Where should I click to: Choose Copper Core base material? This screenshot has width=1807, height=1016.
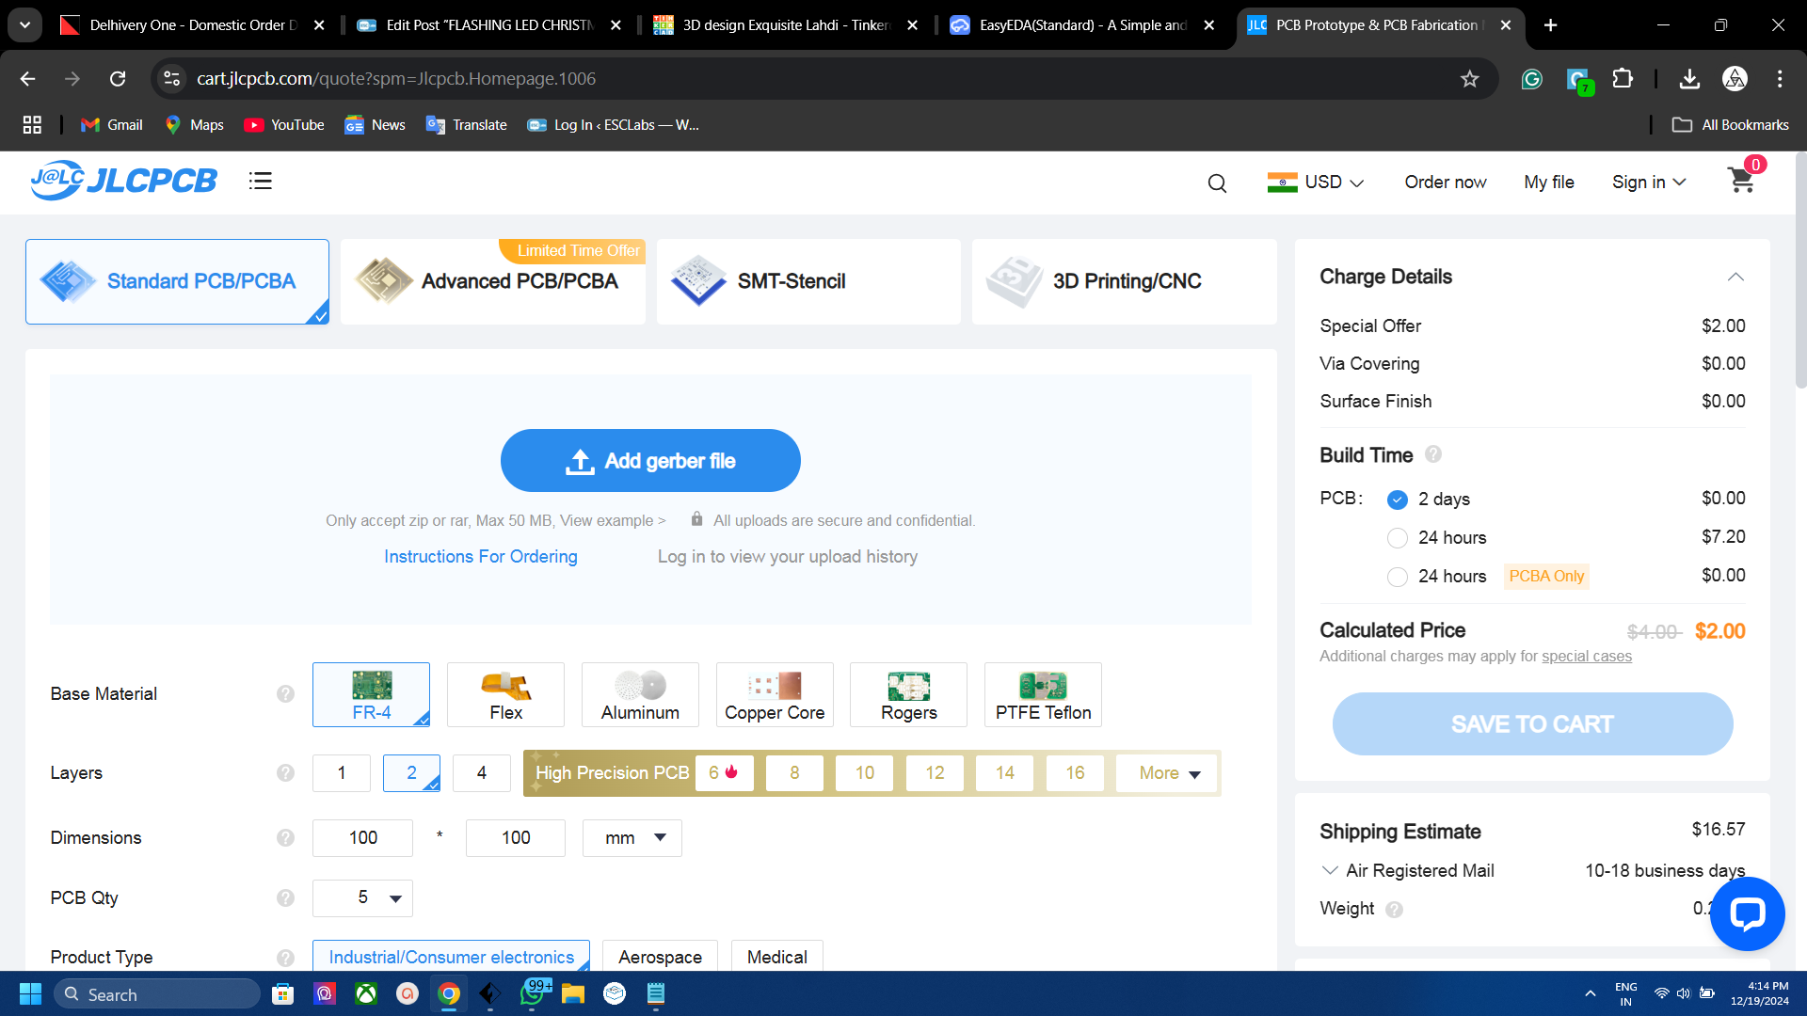[775, 695]
